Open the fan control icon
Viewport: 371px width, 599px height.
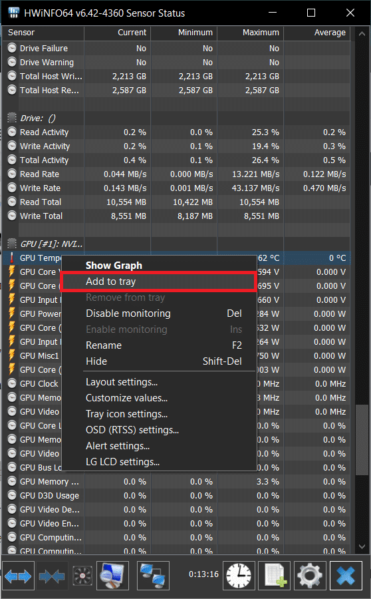82,576
